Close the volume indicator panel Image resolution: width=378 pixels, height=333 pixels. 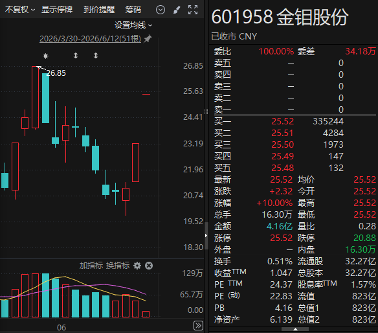tap(149, 266)
